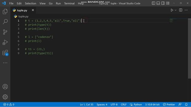This screenshot has width=191, height=107.
Task: Click line number 5 in gutter
Action: point(19,37)
